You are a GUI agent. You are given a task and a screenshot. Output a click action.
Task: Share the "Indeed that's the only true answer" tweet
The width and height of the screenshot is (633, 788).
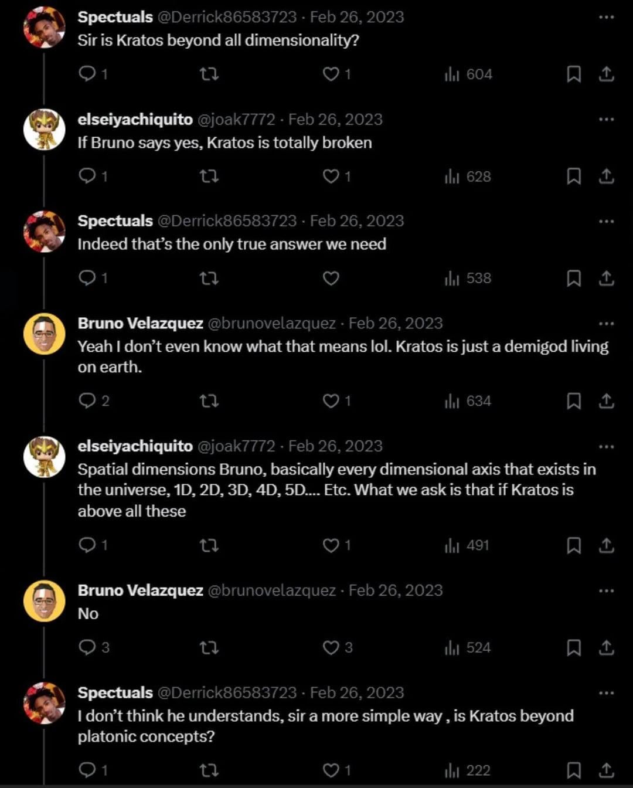[x=607, y=278]
